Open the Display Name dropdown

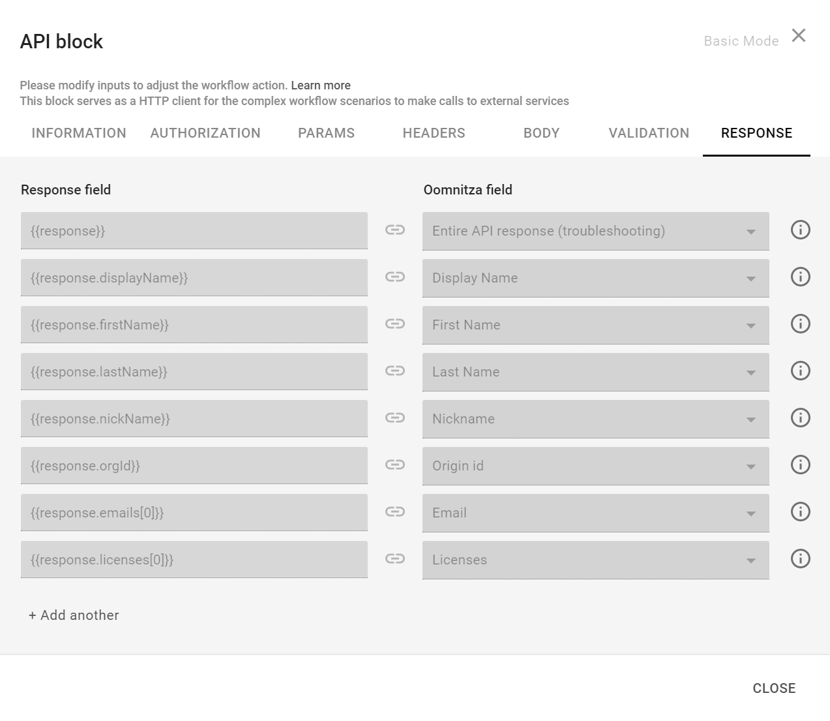[595, 278]
